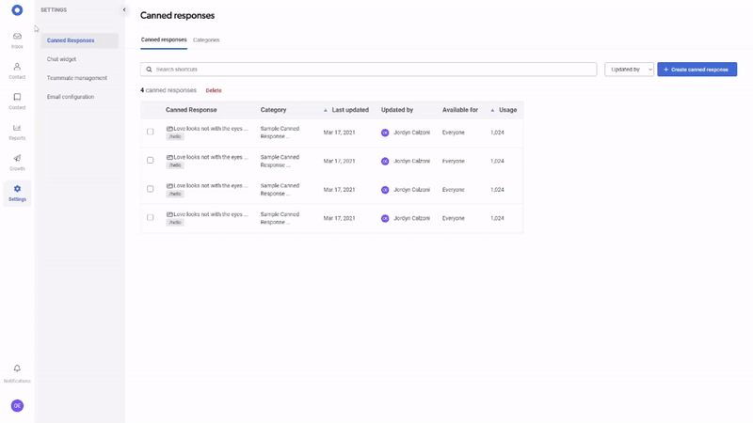Focus the Search shortcuts field

pyautogui.click(x=368, y=70)
